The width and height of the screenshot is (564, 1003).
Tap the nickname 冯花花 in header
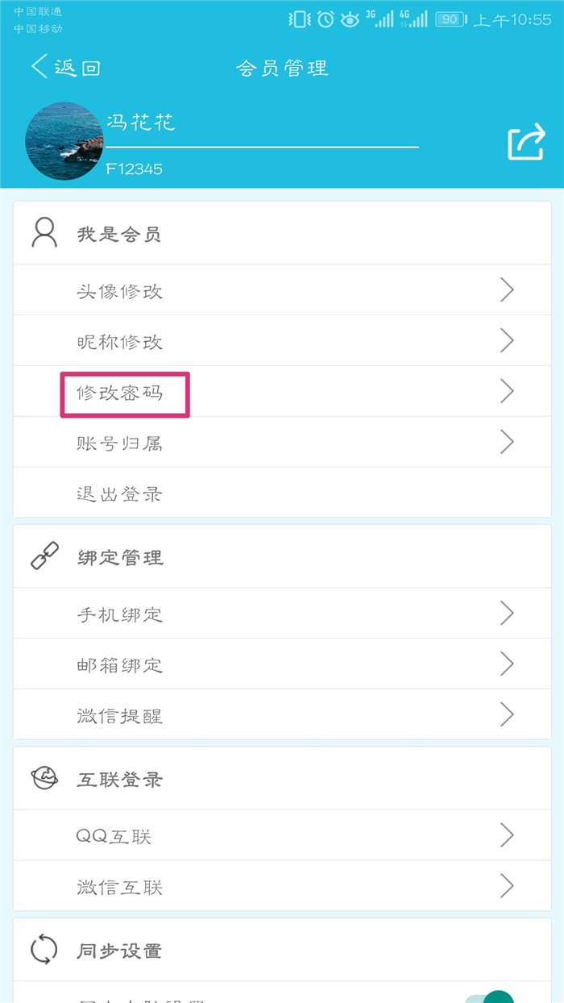pyautogui.click(x=141, y=123)
